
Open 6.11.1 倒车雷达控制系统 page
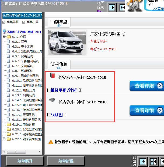27,86
